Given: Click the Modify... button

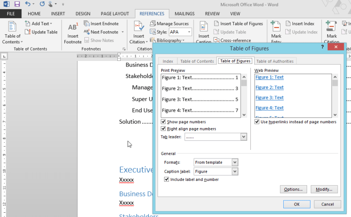Looking at the screenshot, I should (x=324, y=189).
